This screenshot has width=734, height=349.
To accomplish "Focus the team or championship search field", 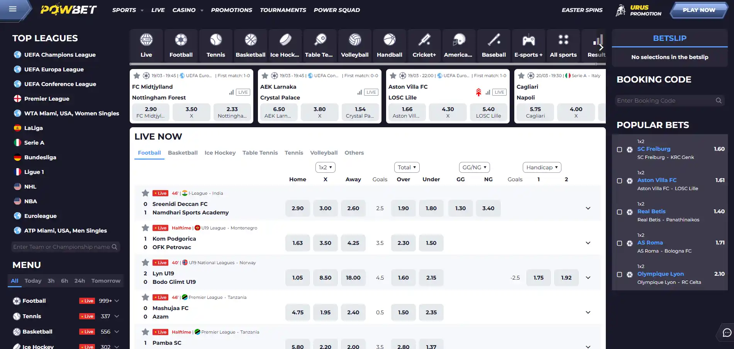I will [65, 247].
